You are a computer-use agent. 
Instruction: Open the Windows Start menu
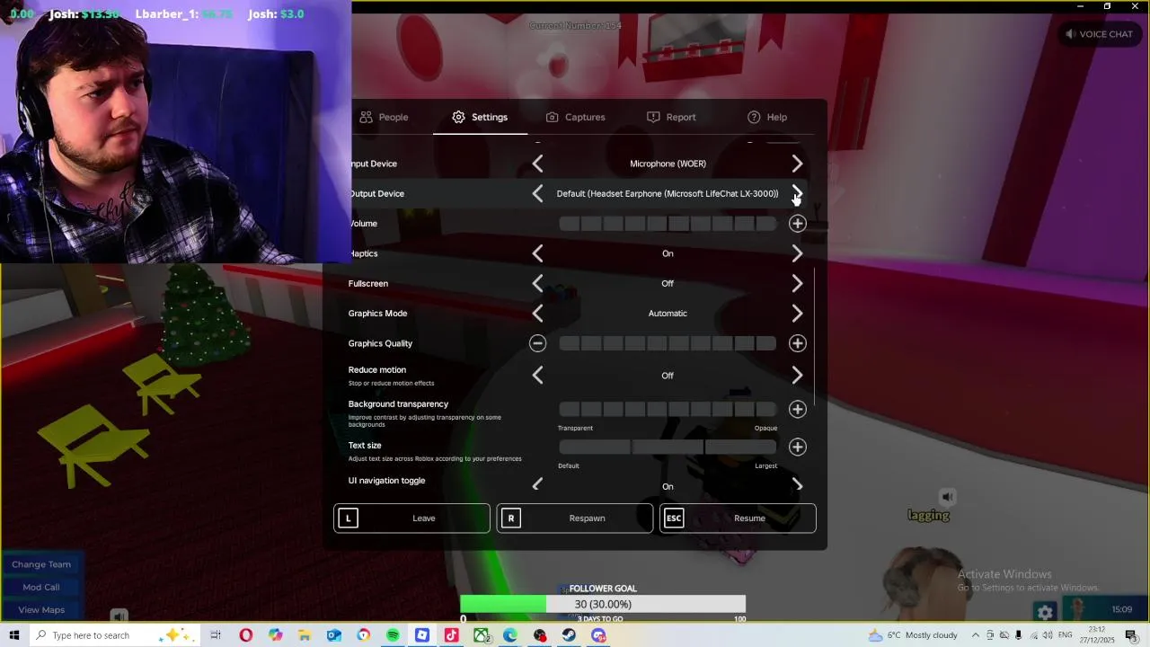tap(14, 635)
